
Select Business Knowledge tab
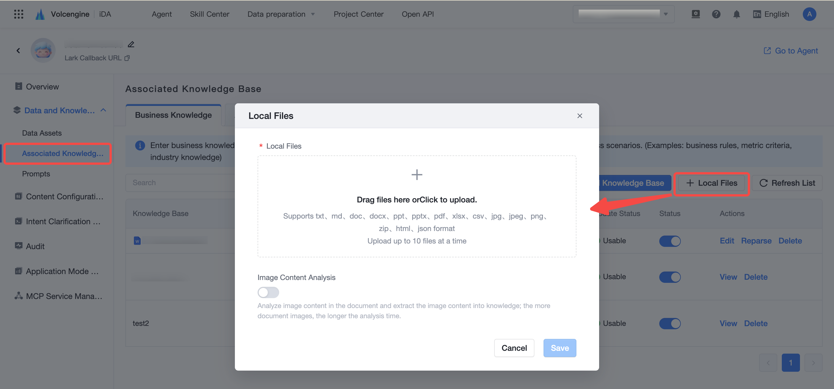pos(173,115)
